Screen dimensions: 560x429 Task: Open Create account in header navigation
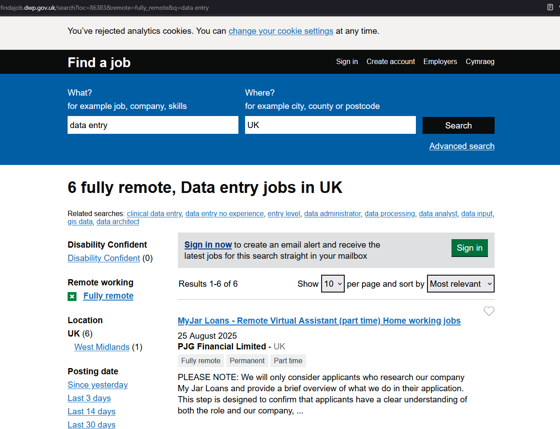(x=391, y=62)
